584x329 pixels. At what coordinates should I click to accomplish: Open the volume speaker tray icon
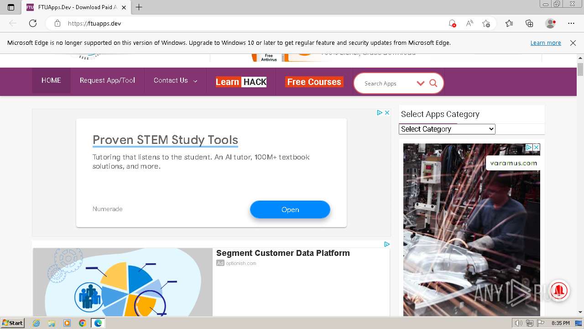click(x=519, y=323)
